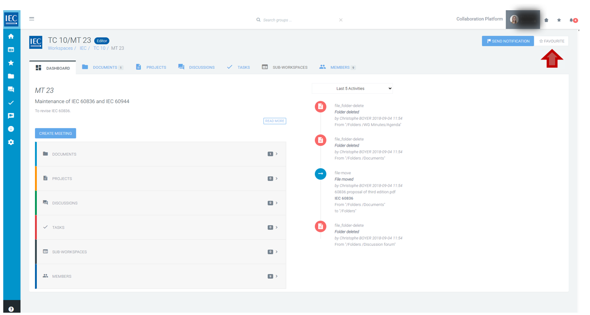Viewport: 590px width, 315px height.
Task: Select the star icon in the top header
Action: (559, 20)
